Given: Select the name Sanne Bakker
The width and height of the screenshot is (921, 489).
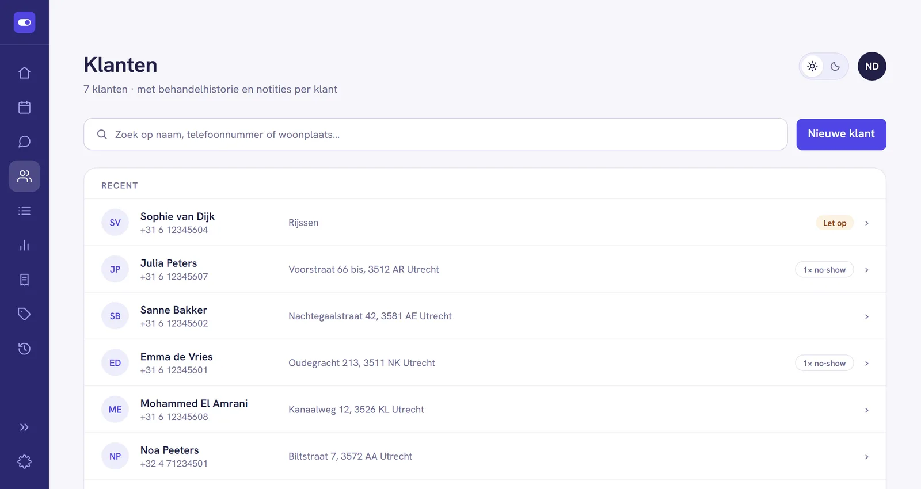Looking at the screenshot, I should [174, 310].
